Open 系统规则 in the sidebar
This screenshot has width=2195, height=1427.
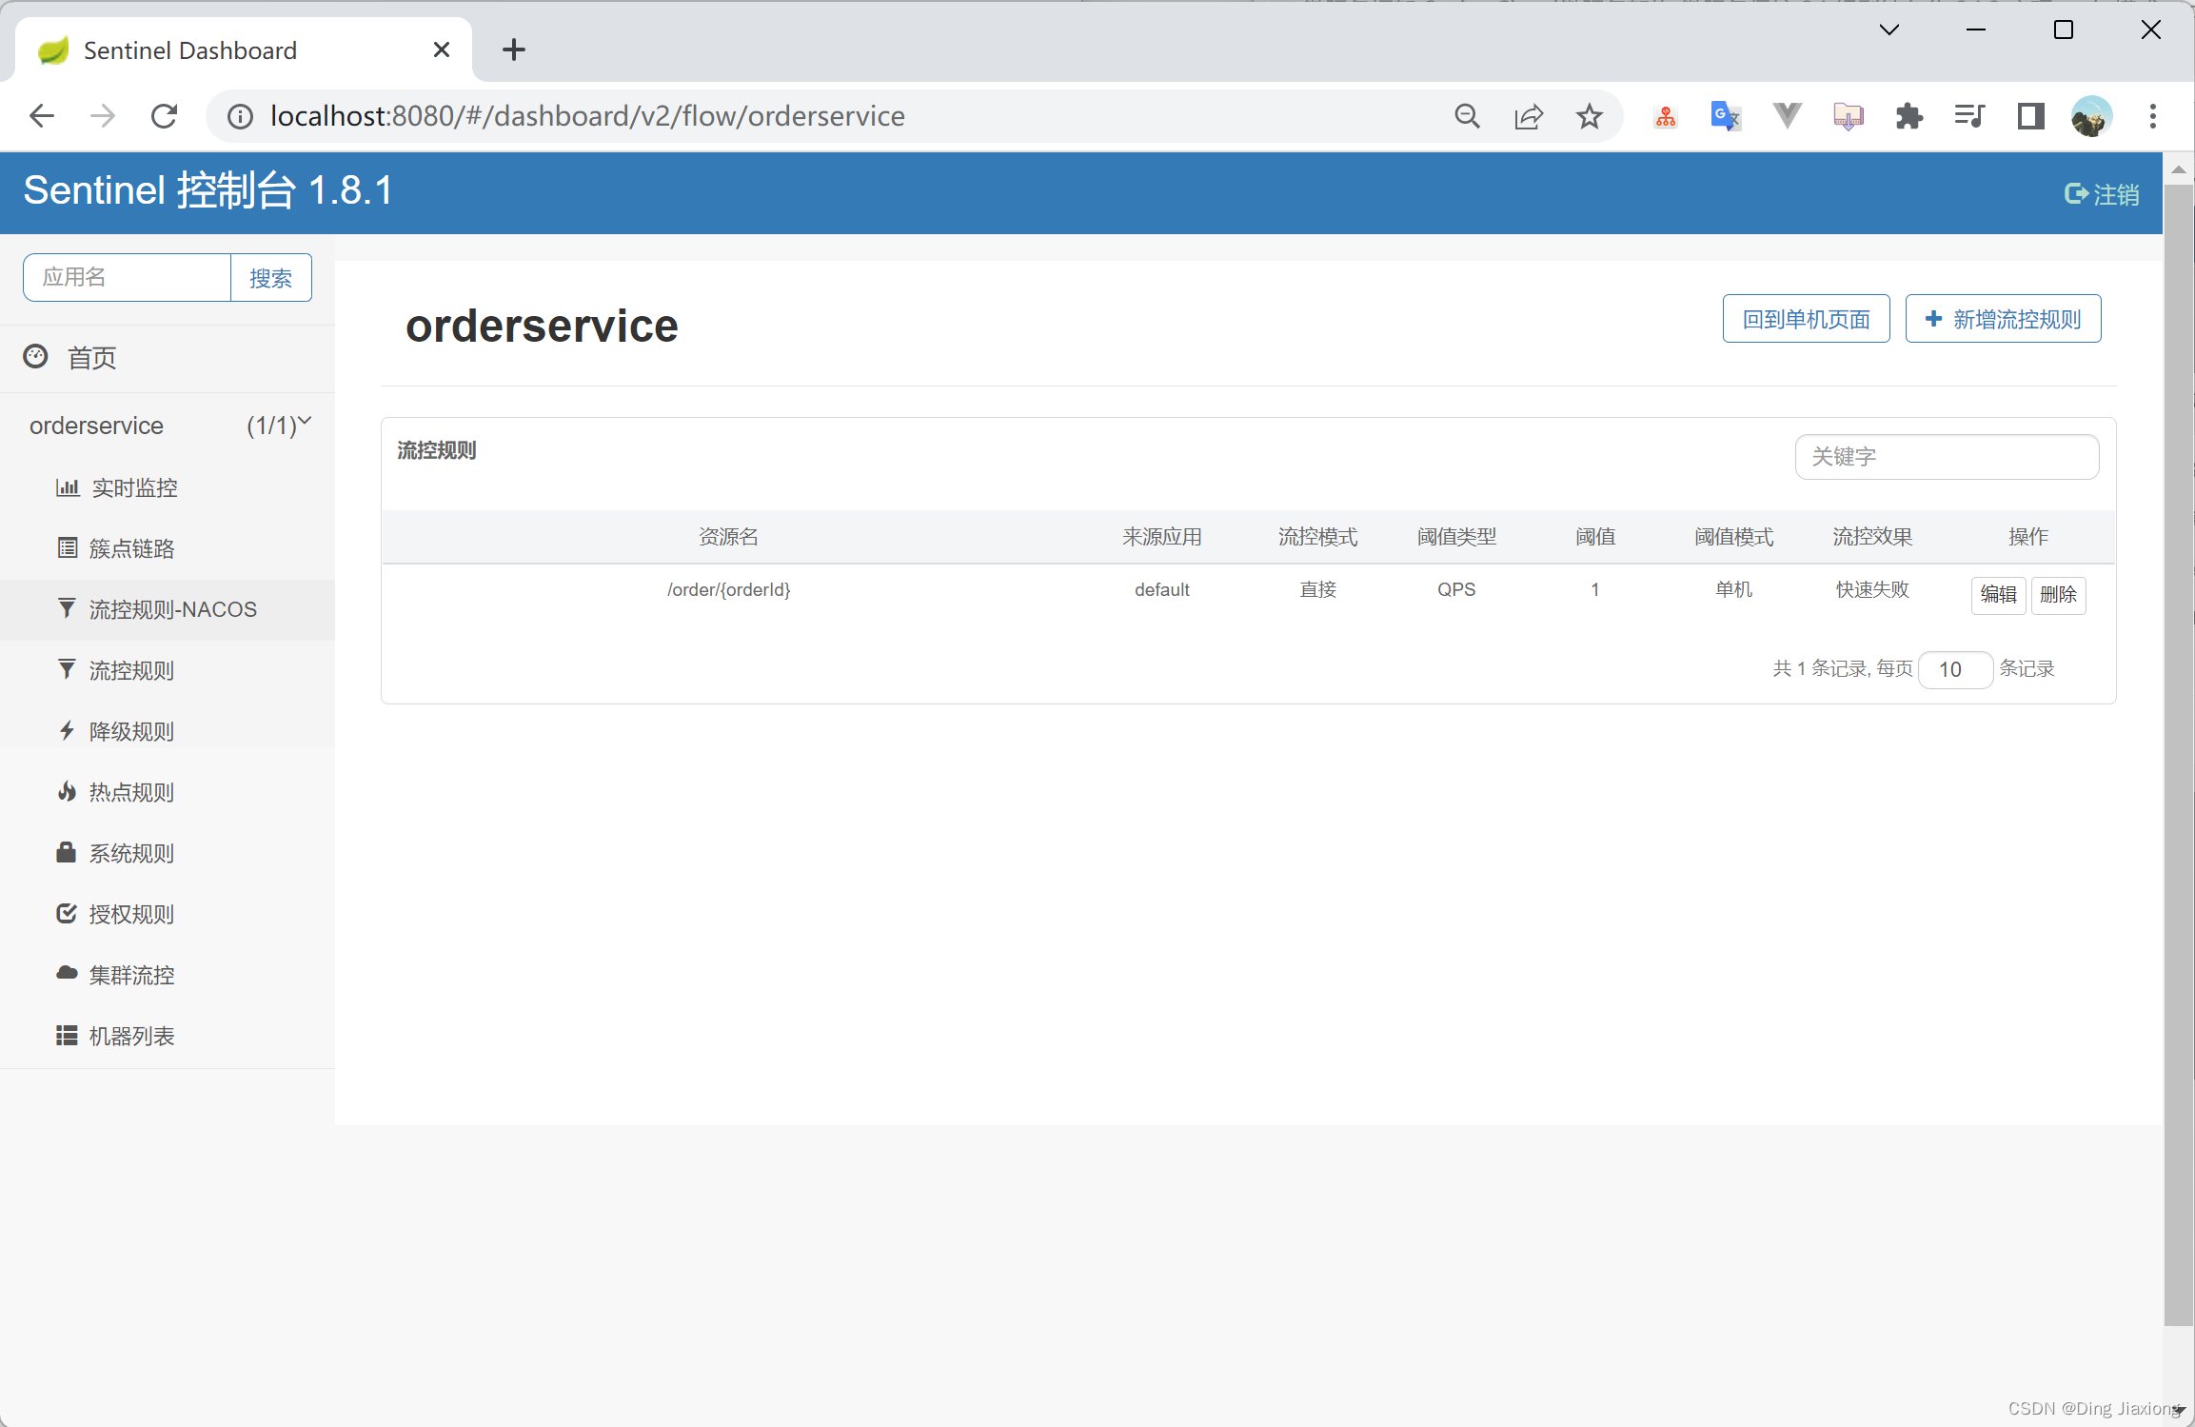point(168,853)
